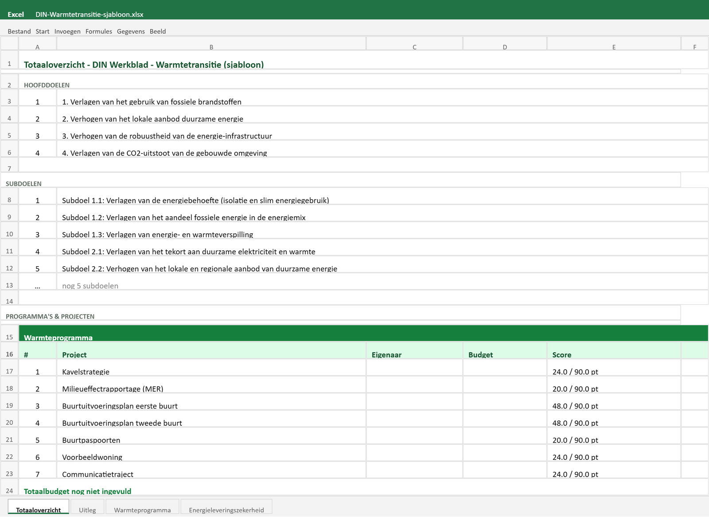The image size is (709, 517).
Task: Click the Eigenaar cell for Kavelstrategie
Action: 414,368
